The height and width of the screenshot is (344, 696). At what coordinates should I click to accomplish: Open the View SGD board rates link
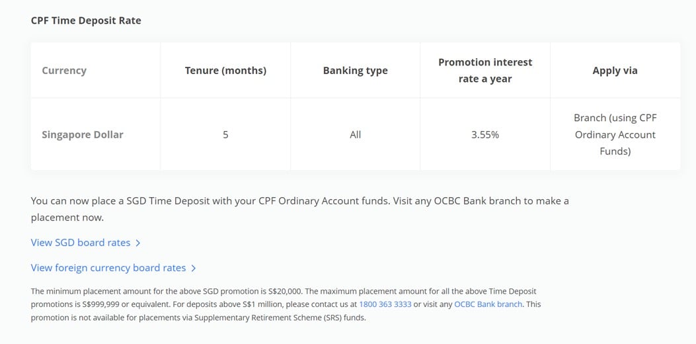pos(81,243)
